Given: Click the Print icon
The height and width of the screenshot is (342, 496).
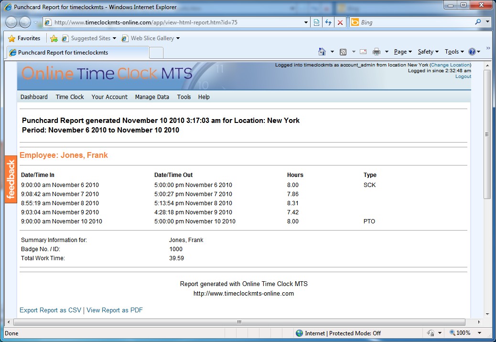Looking at the screenshot, I should 377,52.
